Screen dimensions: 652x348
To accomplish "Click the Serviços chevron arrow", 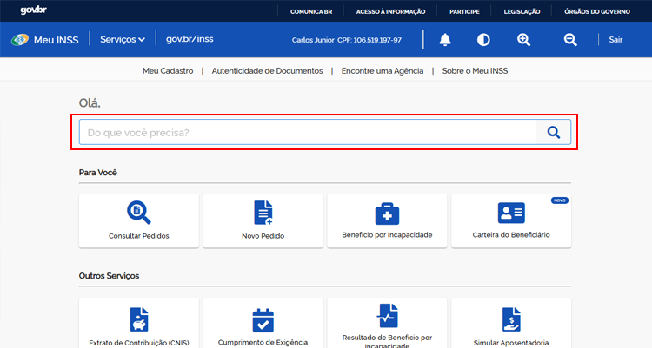I will 142,40.
